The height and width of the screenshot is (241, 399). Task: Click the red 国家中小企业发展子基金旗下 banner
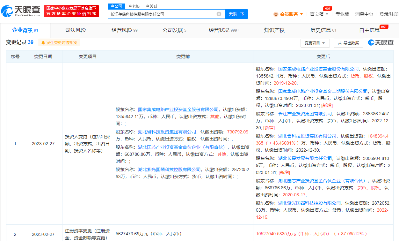tap(71, 11)
